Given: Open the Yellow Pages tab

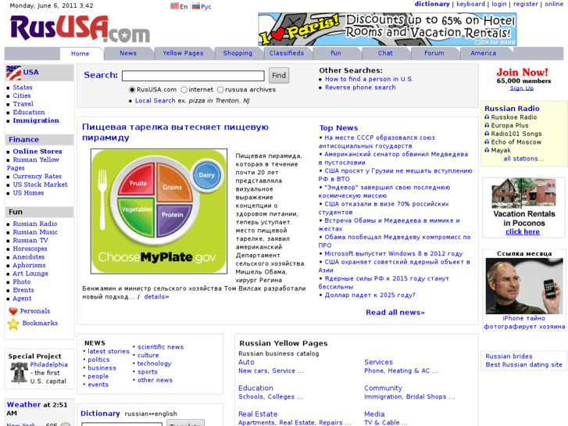Looking at the screenshot, I should click(183, 53).
